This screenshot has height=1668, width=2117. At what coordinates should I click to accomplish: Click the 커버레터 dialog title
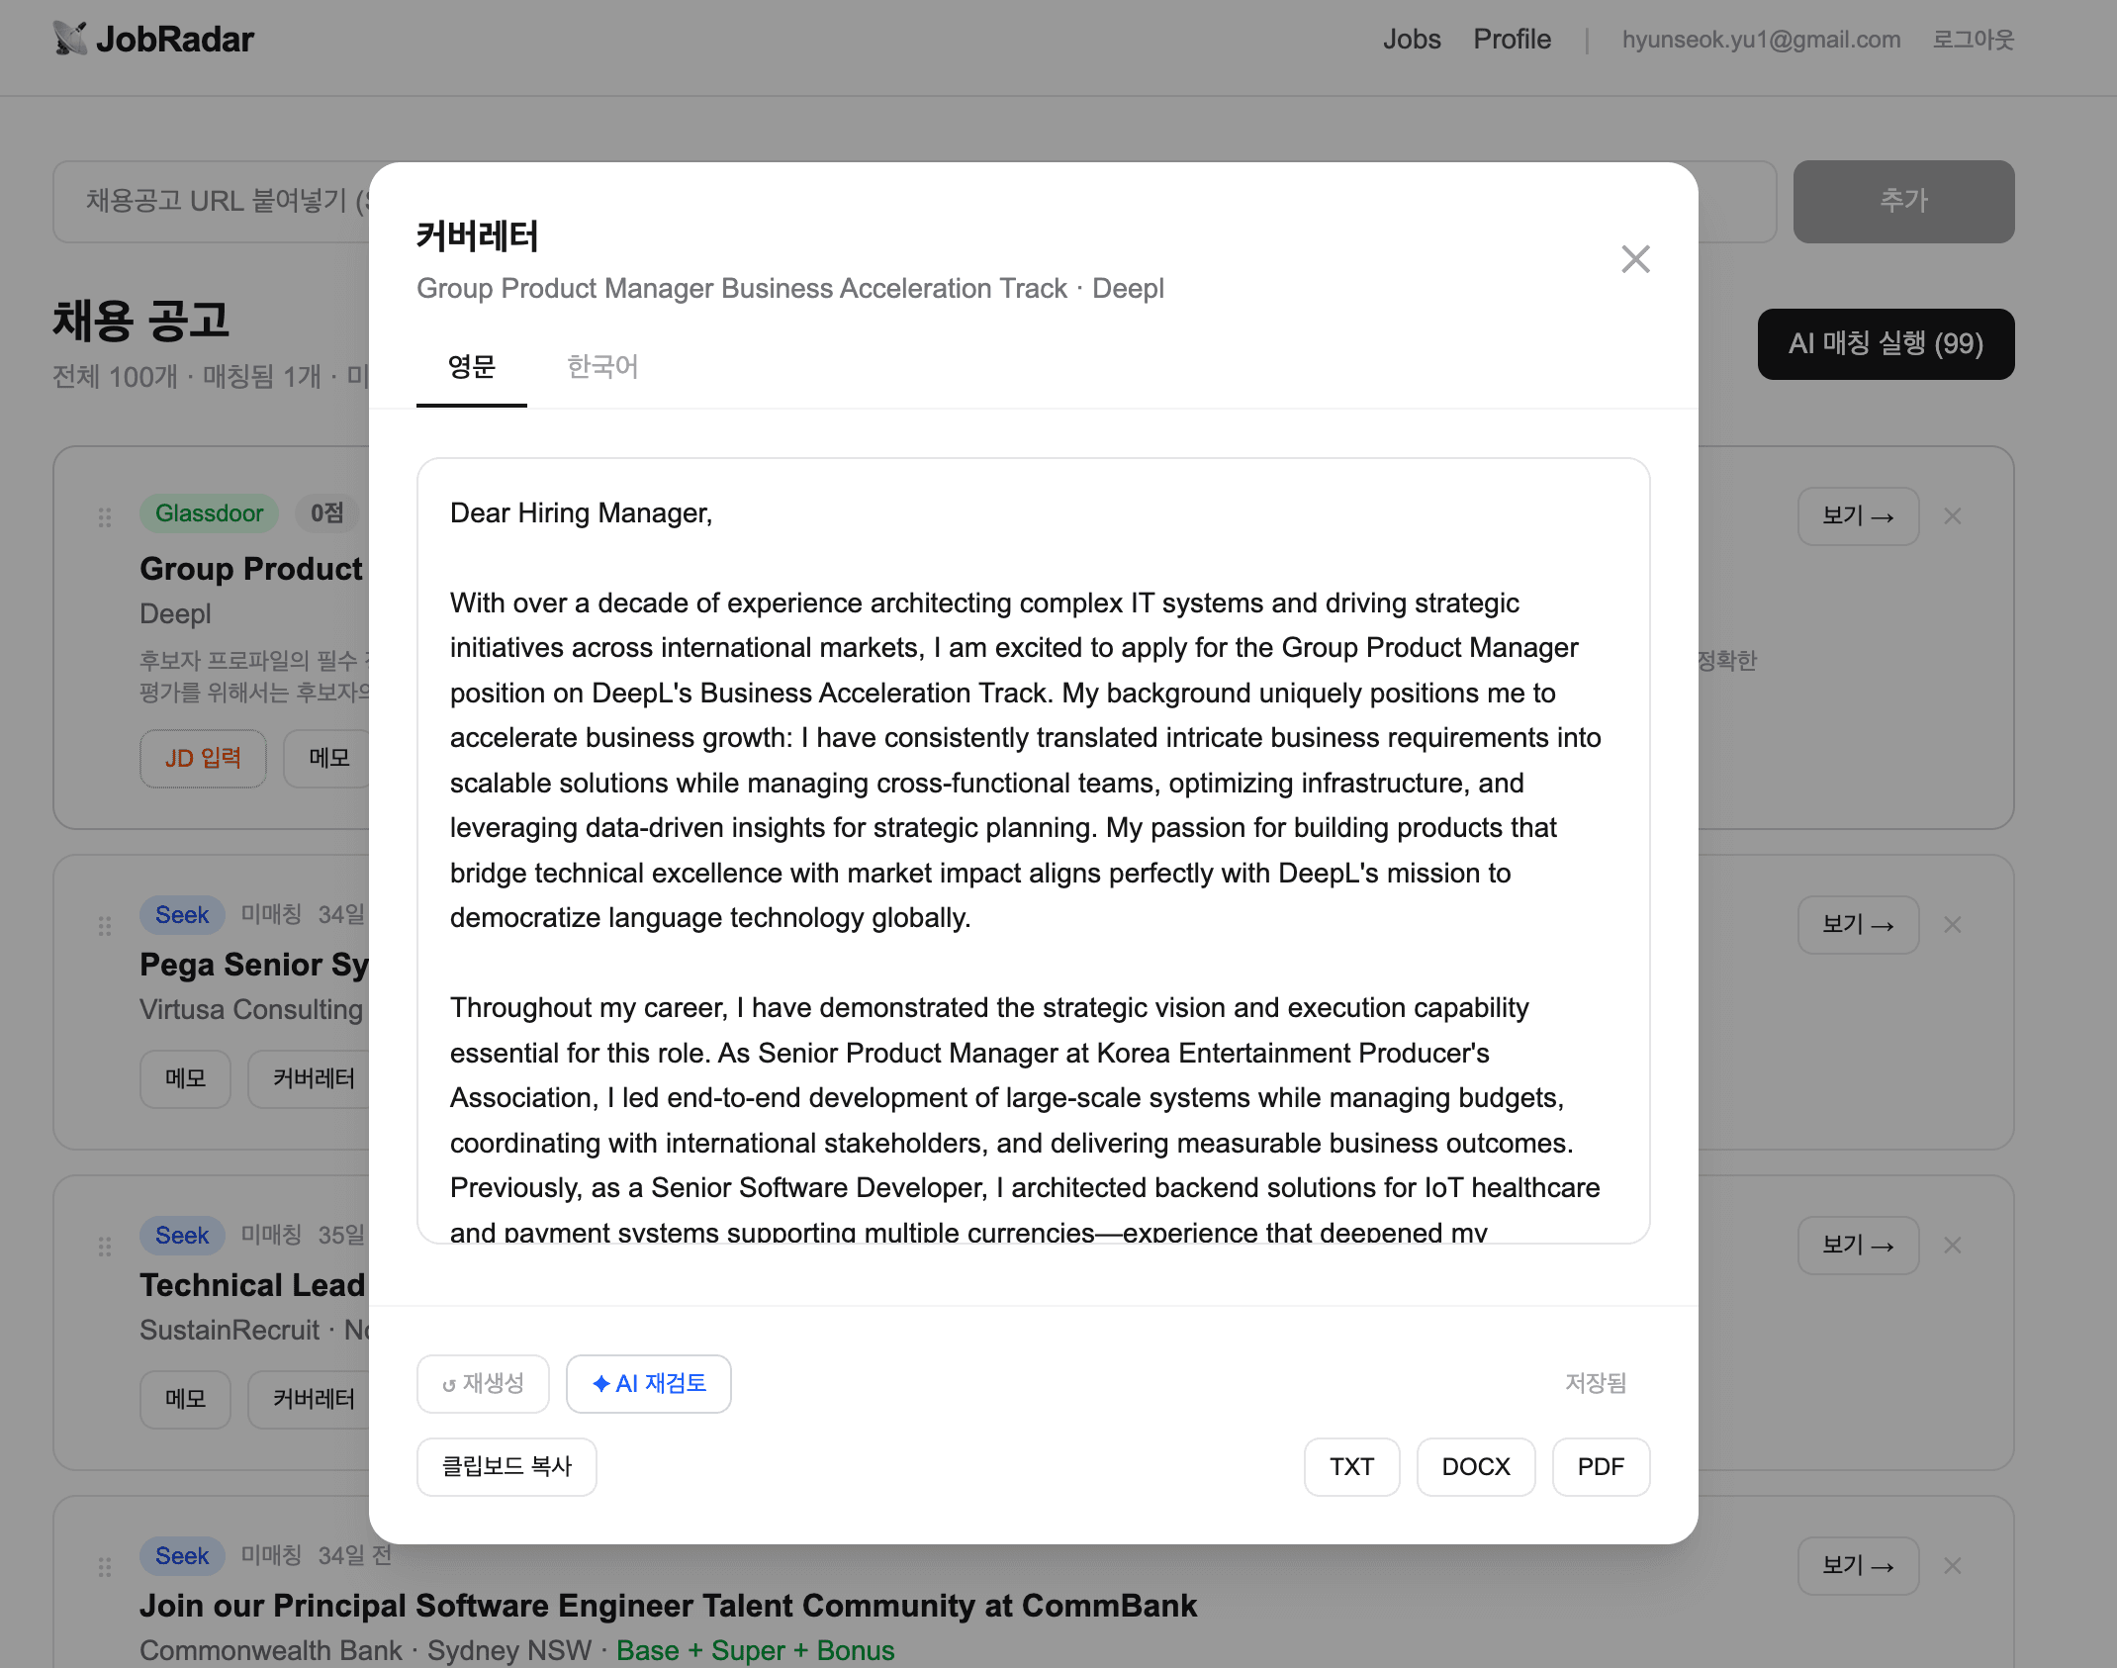pyautogui.click(x=477, y=236)
